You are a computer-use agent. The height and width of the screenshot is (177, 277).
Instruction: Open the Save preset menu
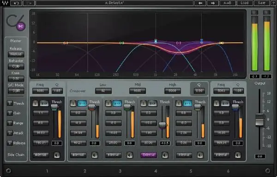pos(261,3)
